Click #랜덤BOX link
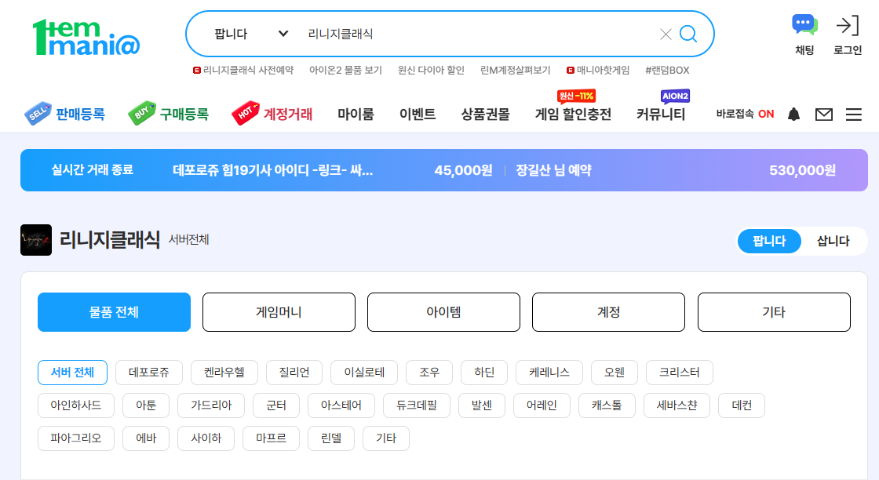 point(667,70)
